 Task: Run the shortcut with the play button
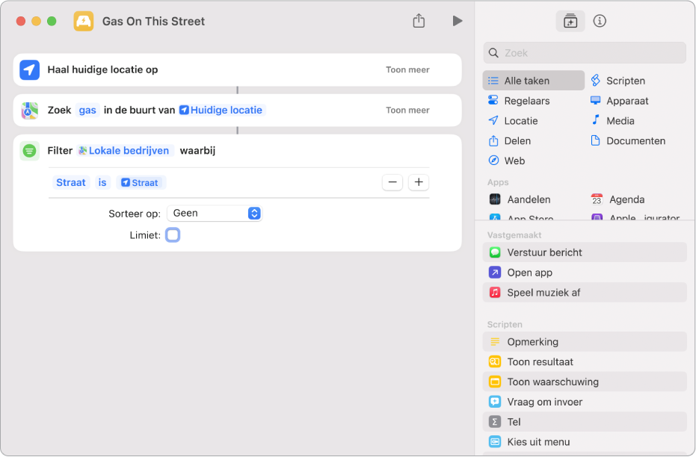(x=457, y=21)
